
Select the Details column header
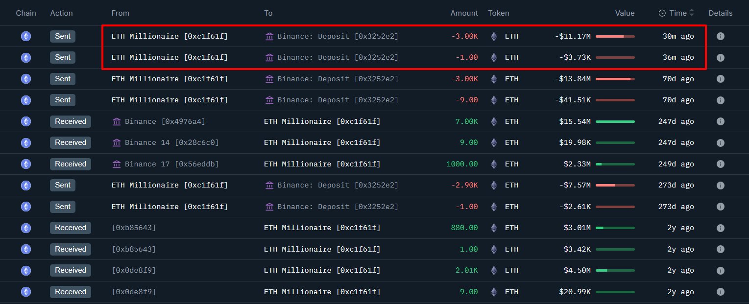[720, 13]
